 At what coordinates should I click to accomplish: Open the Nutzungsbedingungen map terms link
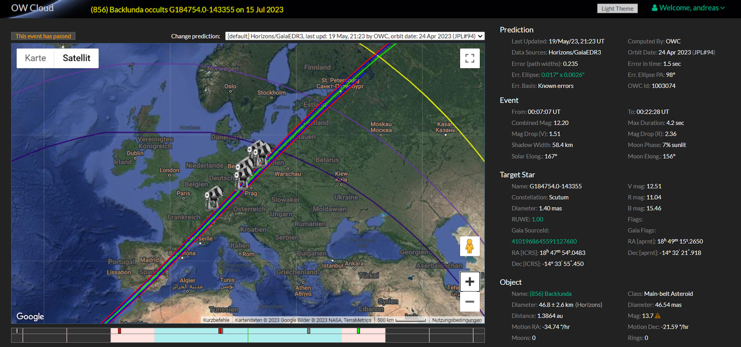(457, 320)
